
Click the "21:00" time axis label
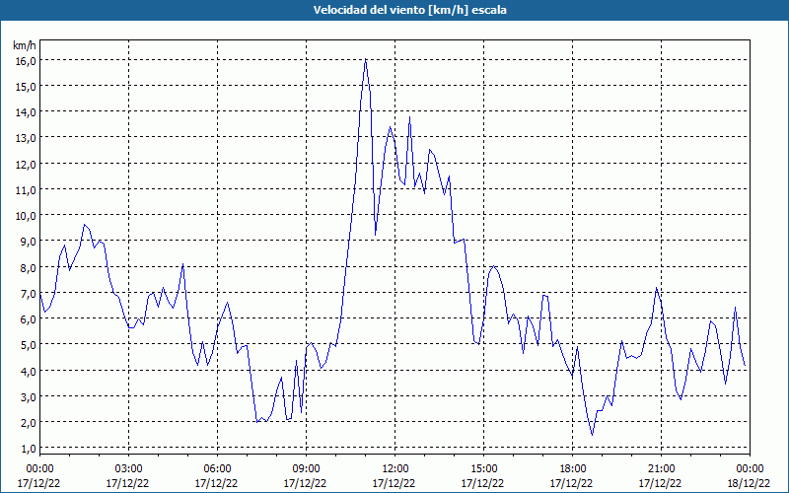pyautogui.click(x=661, y=469)
